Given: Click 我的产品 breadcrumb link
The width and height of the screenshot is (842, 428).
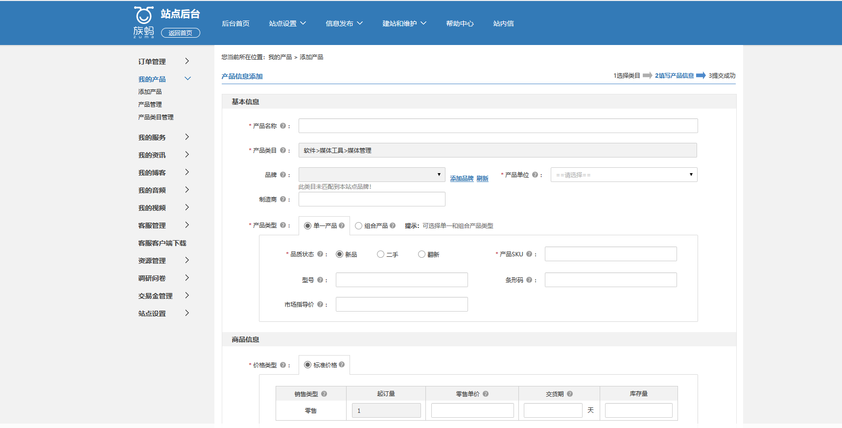Looking at the screenshot, I should click(280, 57).
